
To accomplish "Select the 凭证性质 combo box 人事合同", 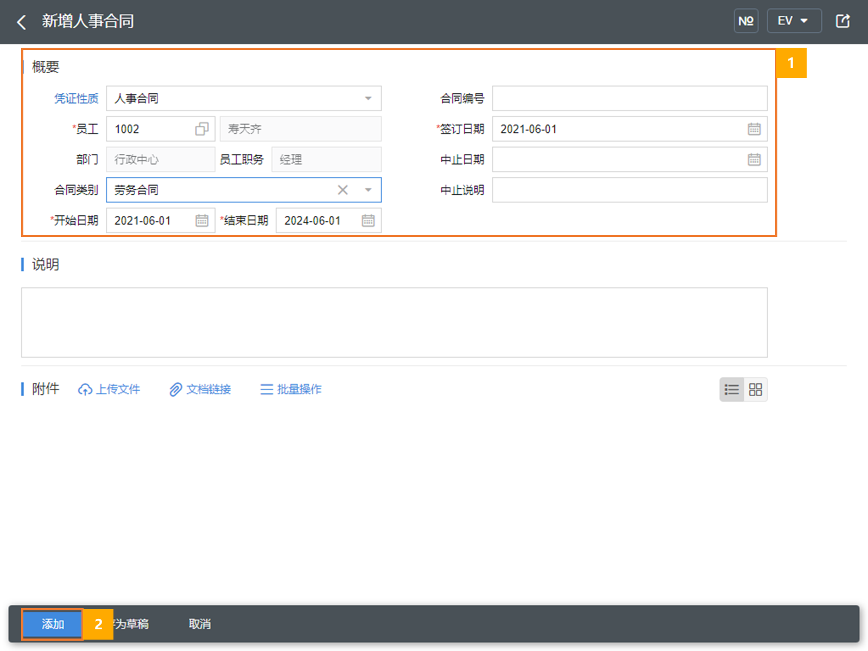I will pos(244,99).
